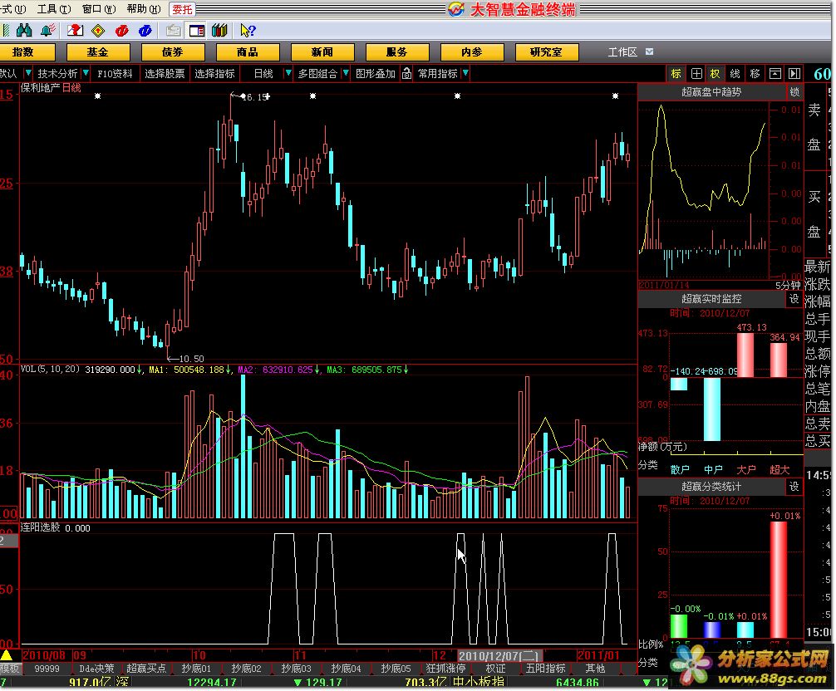
Task: Select the 五阳指标 indicator tab
Action: 545,668
